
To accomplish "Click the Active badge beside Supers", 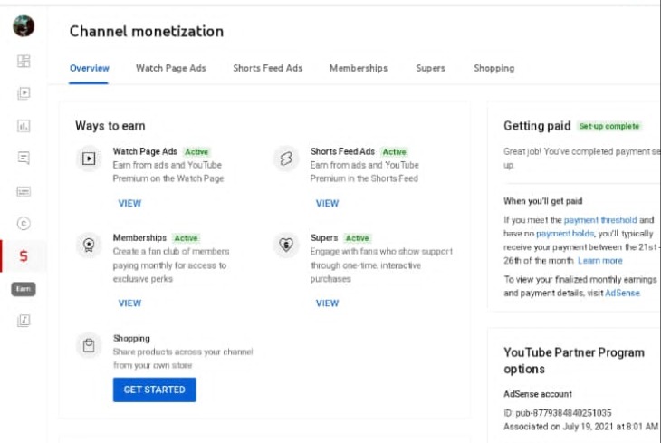I will point(358,238).
